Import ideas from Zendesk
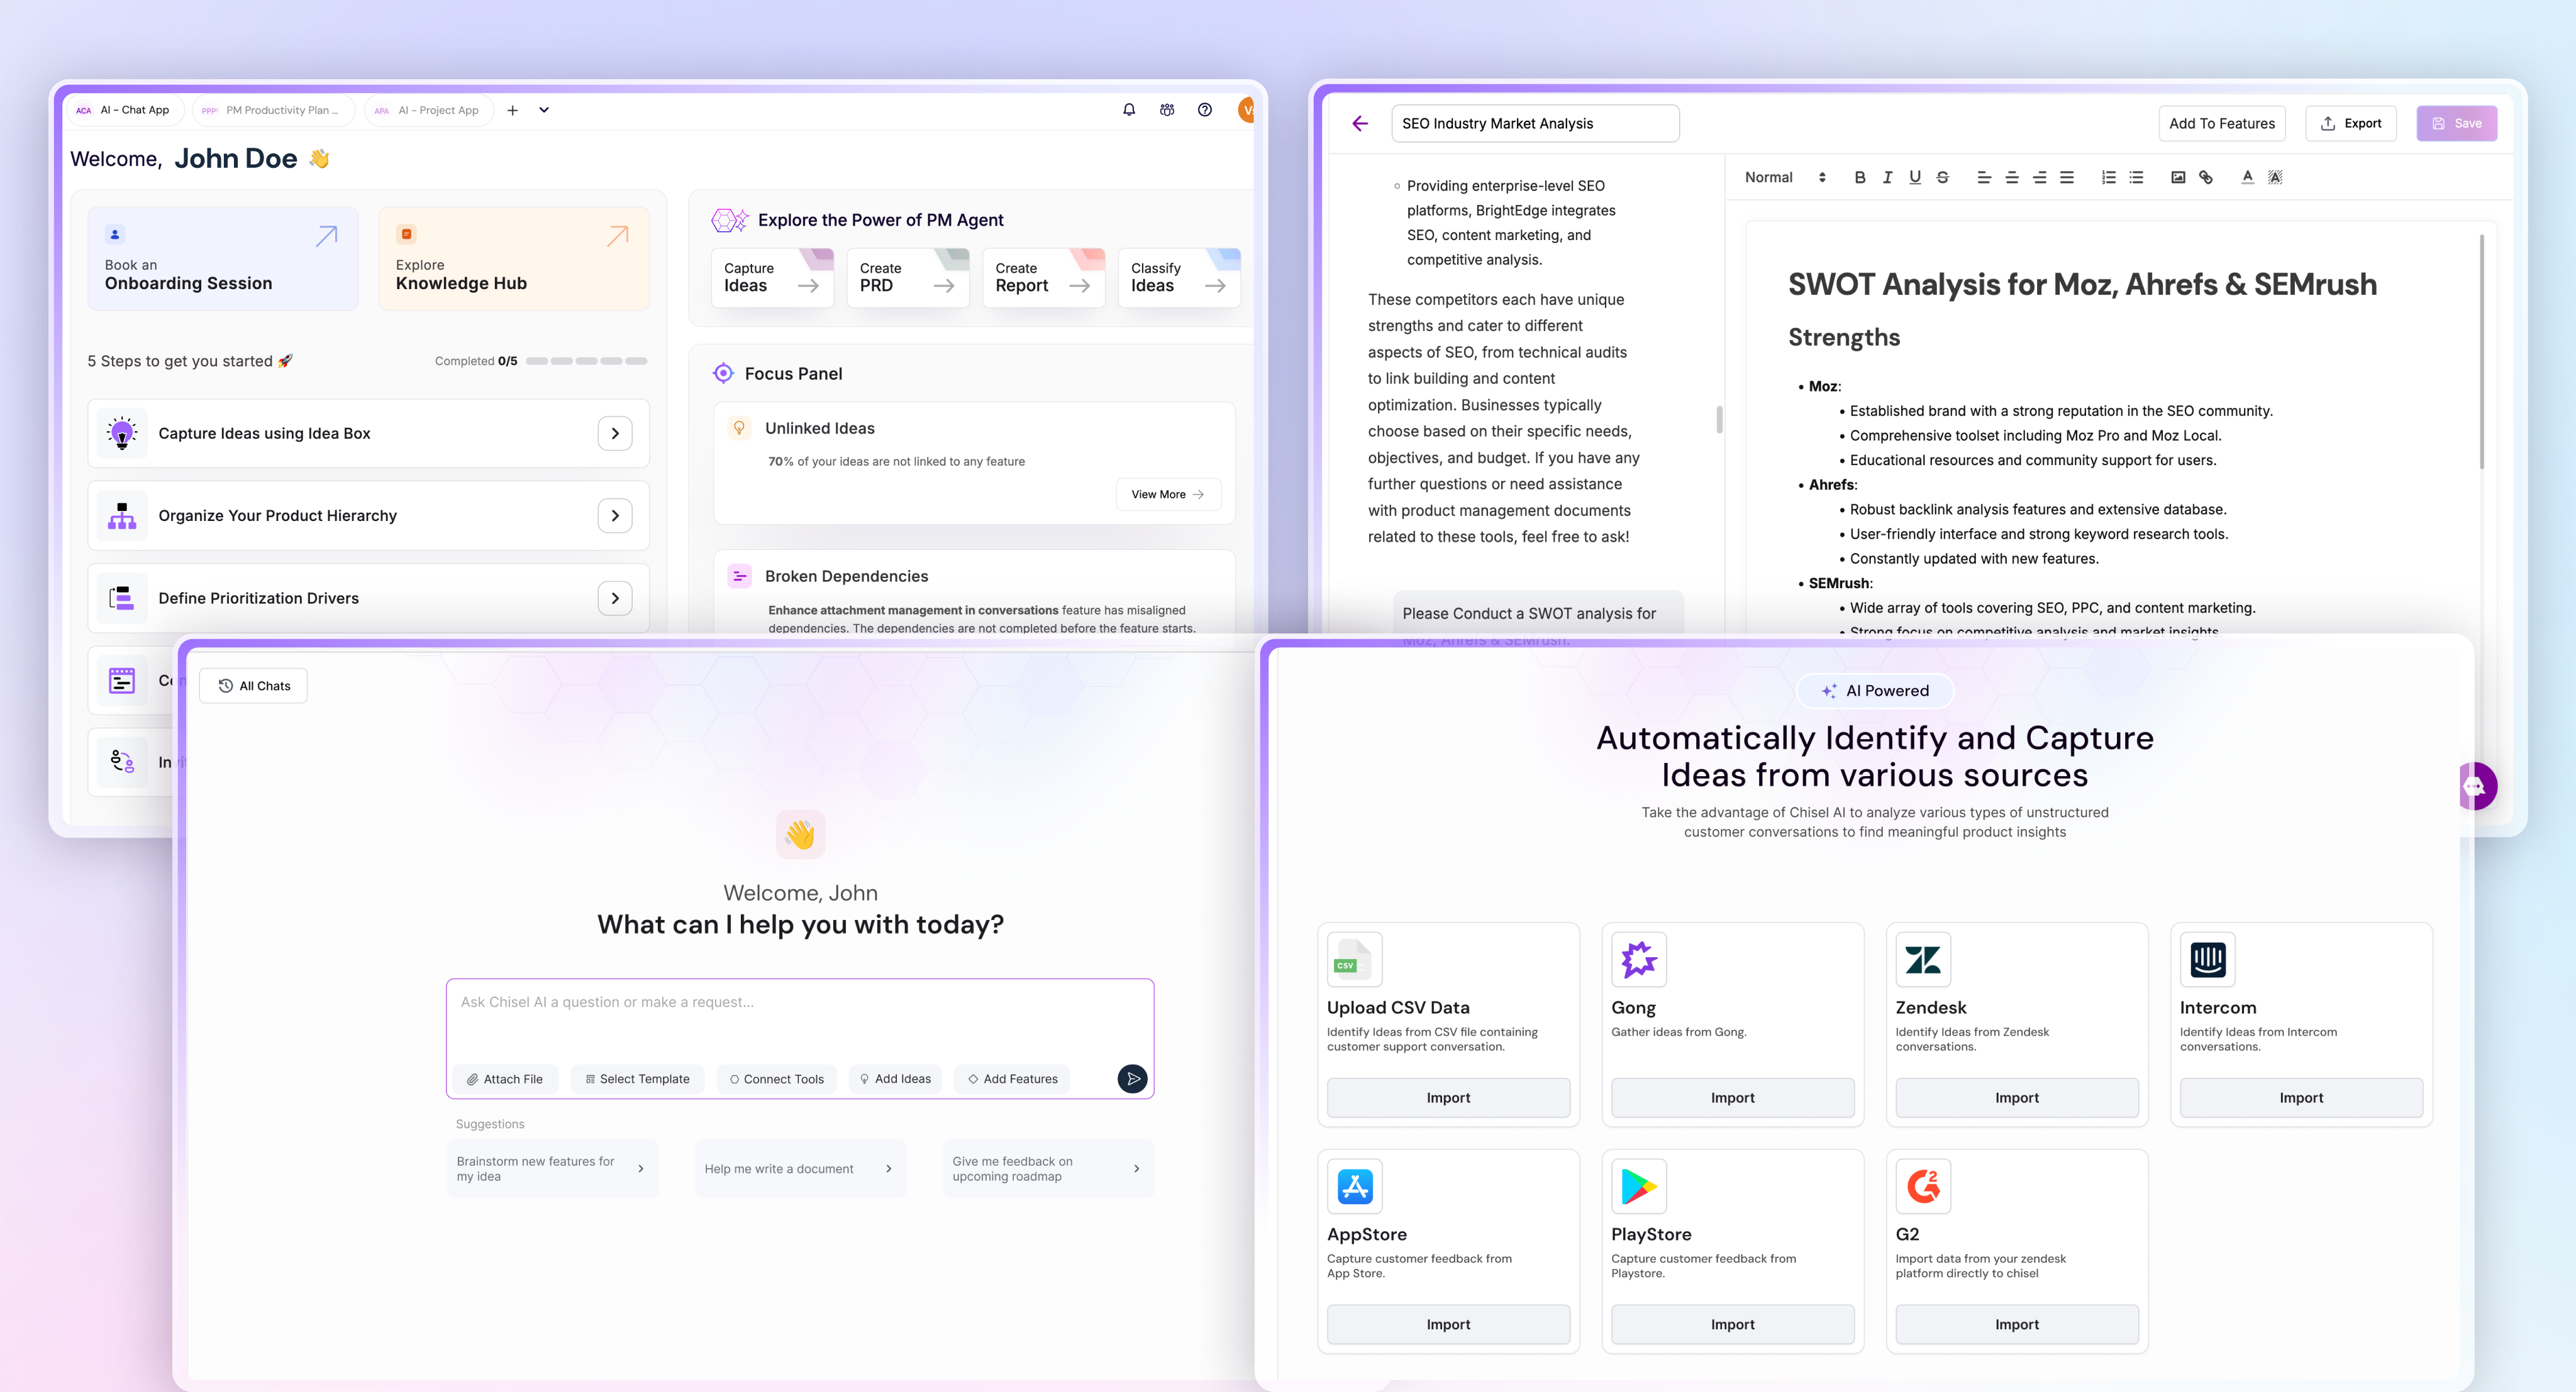Screen dimensions: 2576x1392 pyautogui.click(x=2016, y=1097)
